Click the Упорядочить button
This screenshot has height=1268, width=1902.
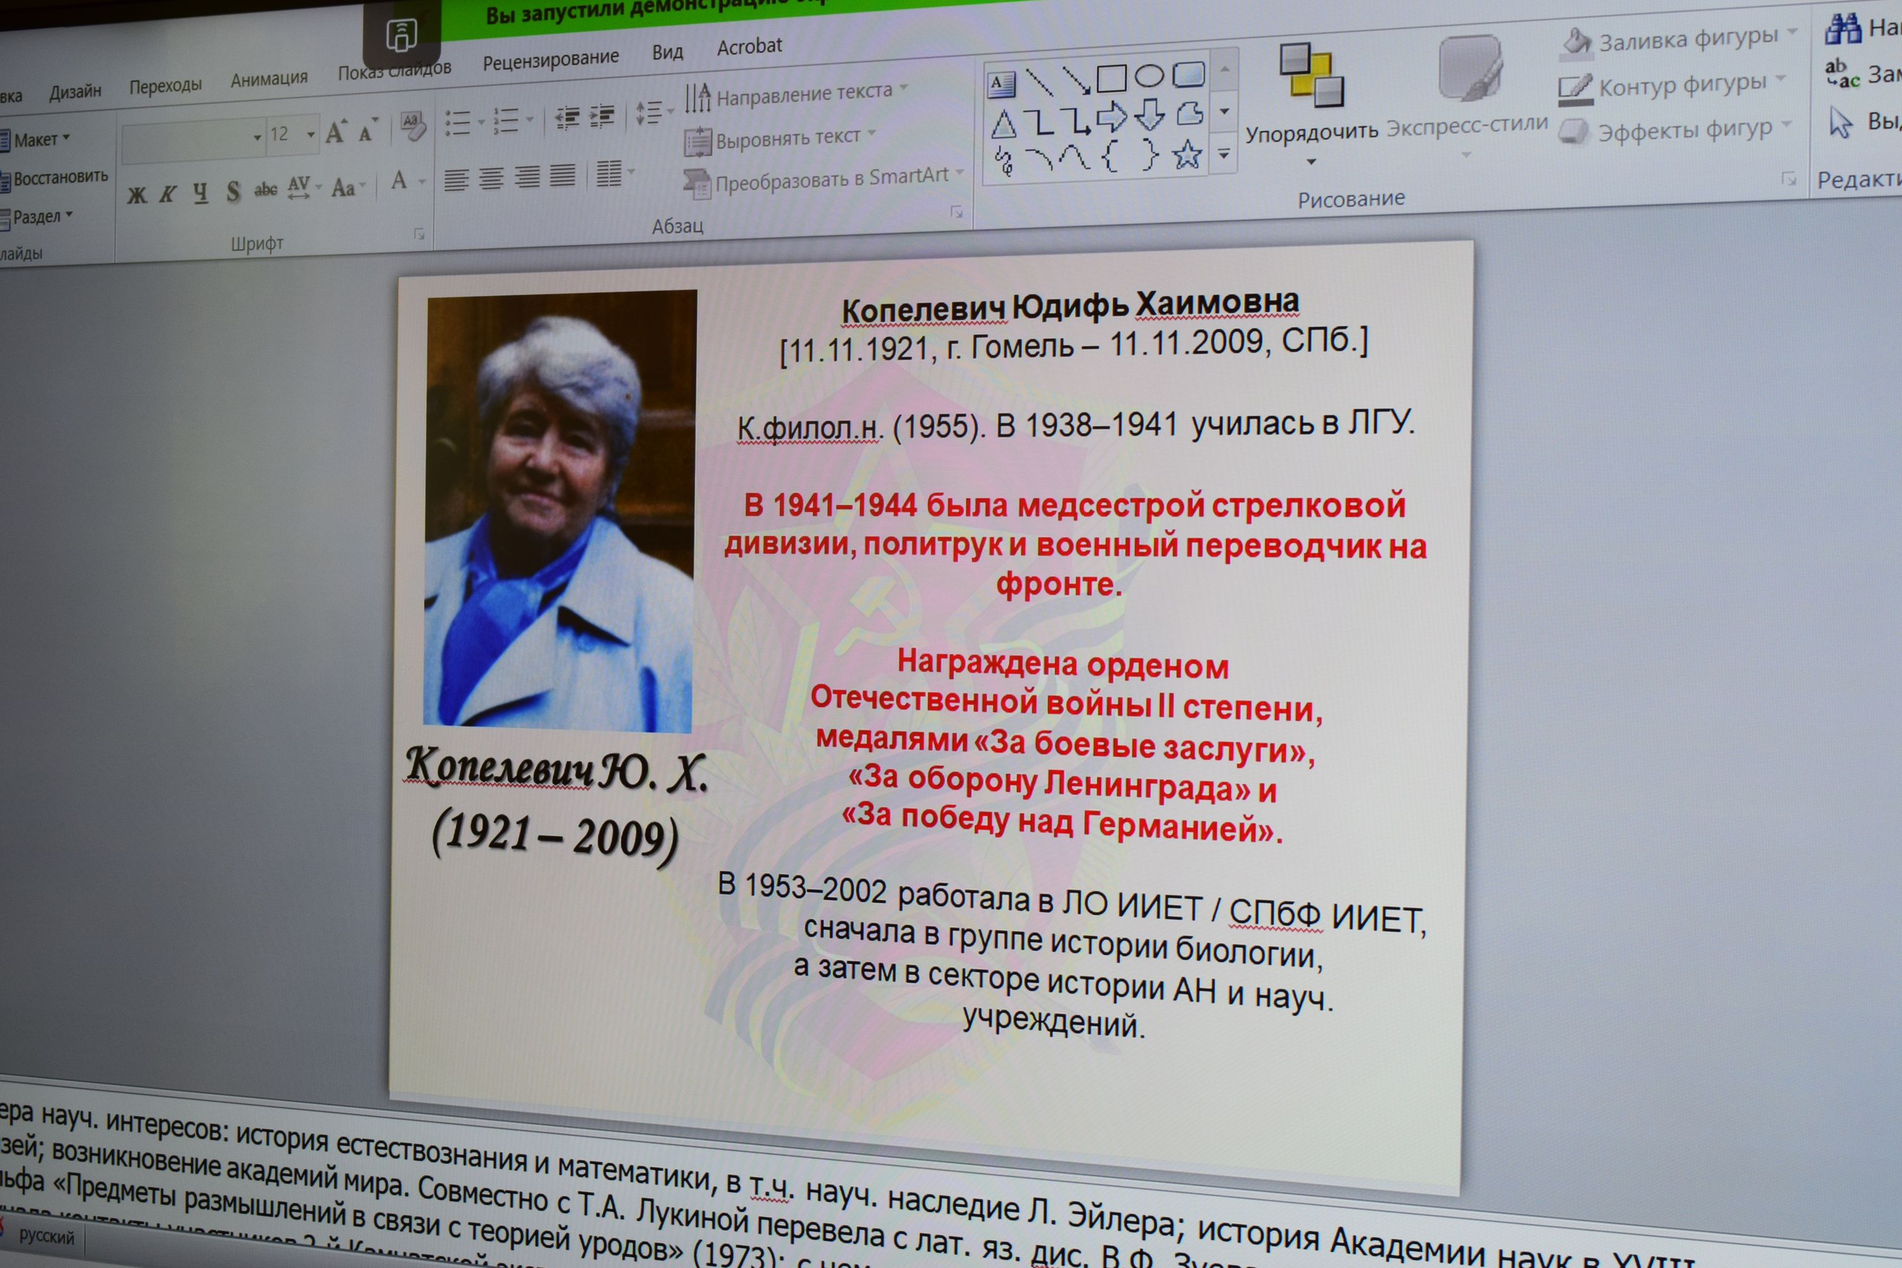[x=1311, y=102]
